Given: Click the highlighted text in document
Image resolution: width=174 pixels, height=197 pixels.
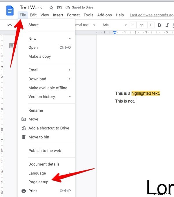Looking at the screenshot, I should [x=146, y=93].
